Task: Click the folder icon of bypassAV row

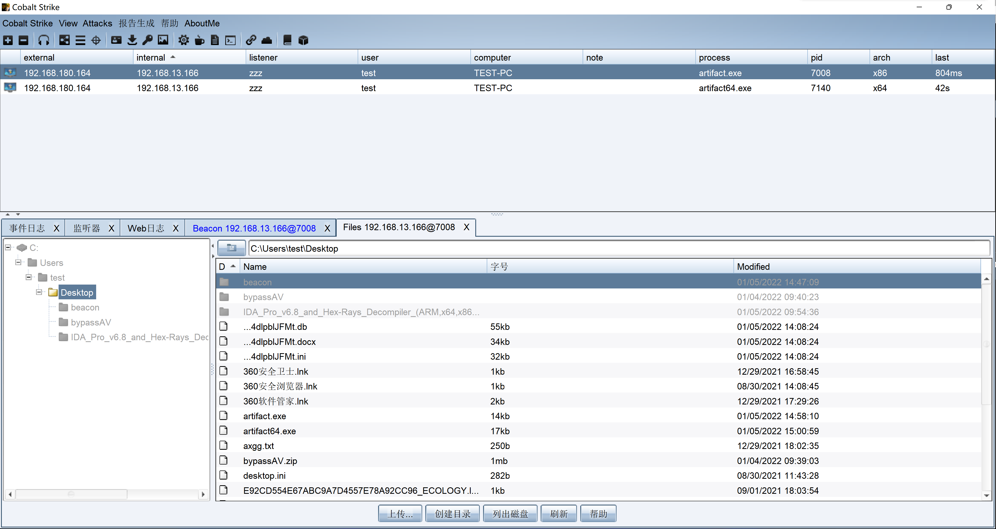Action: (x=224, y=297)
